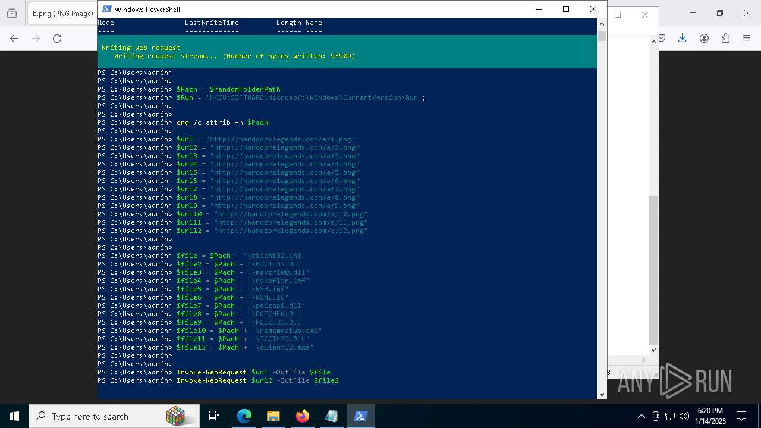Open File Explorer from the taskbar

coord(273,416)
